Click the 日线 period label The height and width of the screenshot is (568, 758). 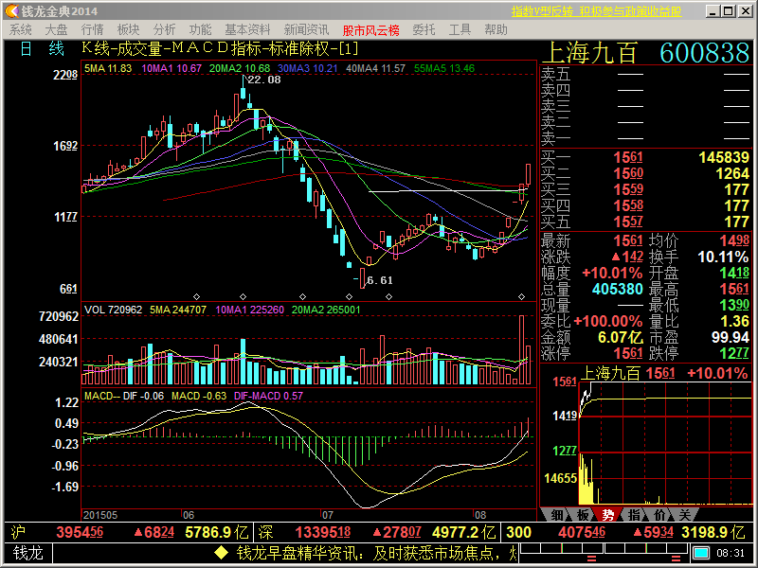click(42, 48)
